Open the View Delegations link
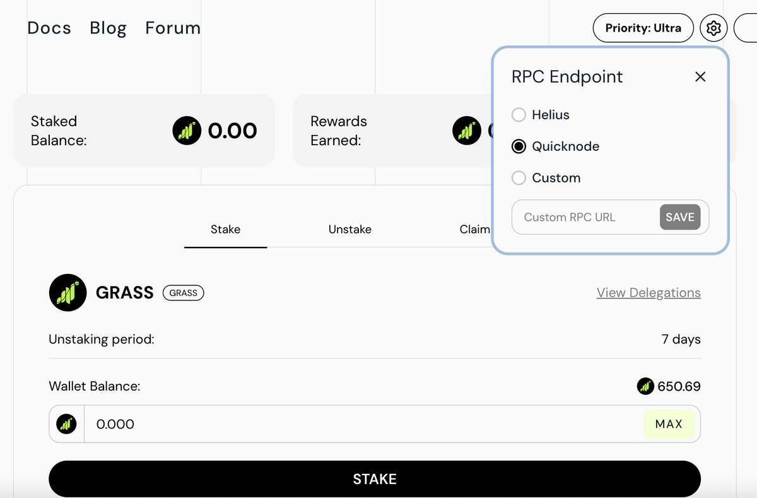The height and width of the screenshot is (498, 757). (x=648, y=293)
